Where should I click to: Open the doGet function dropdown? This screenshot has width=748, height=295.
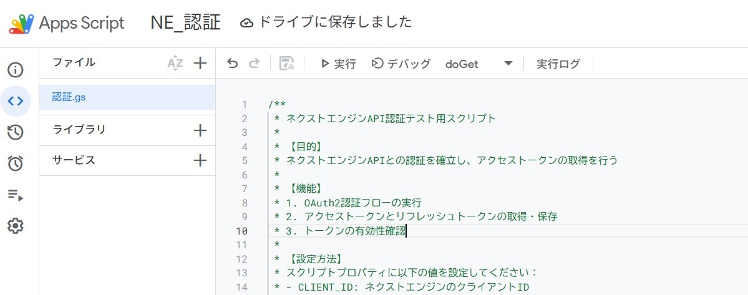(x=479, y=64)
